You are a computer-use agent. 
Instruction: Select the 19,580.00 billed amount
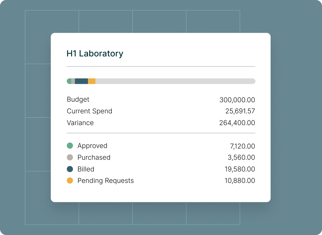pos(240,169)
